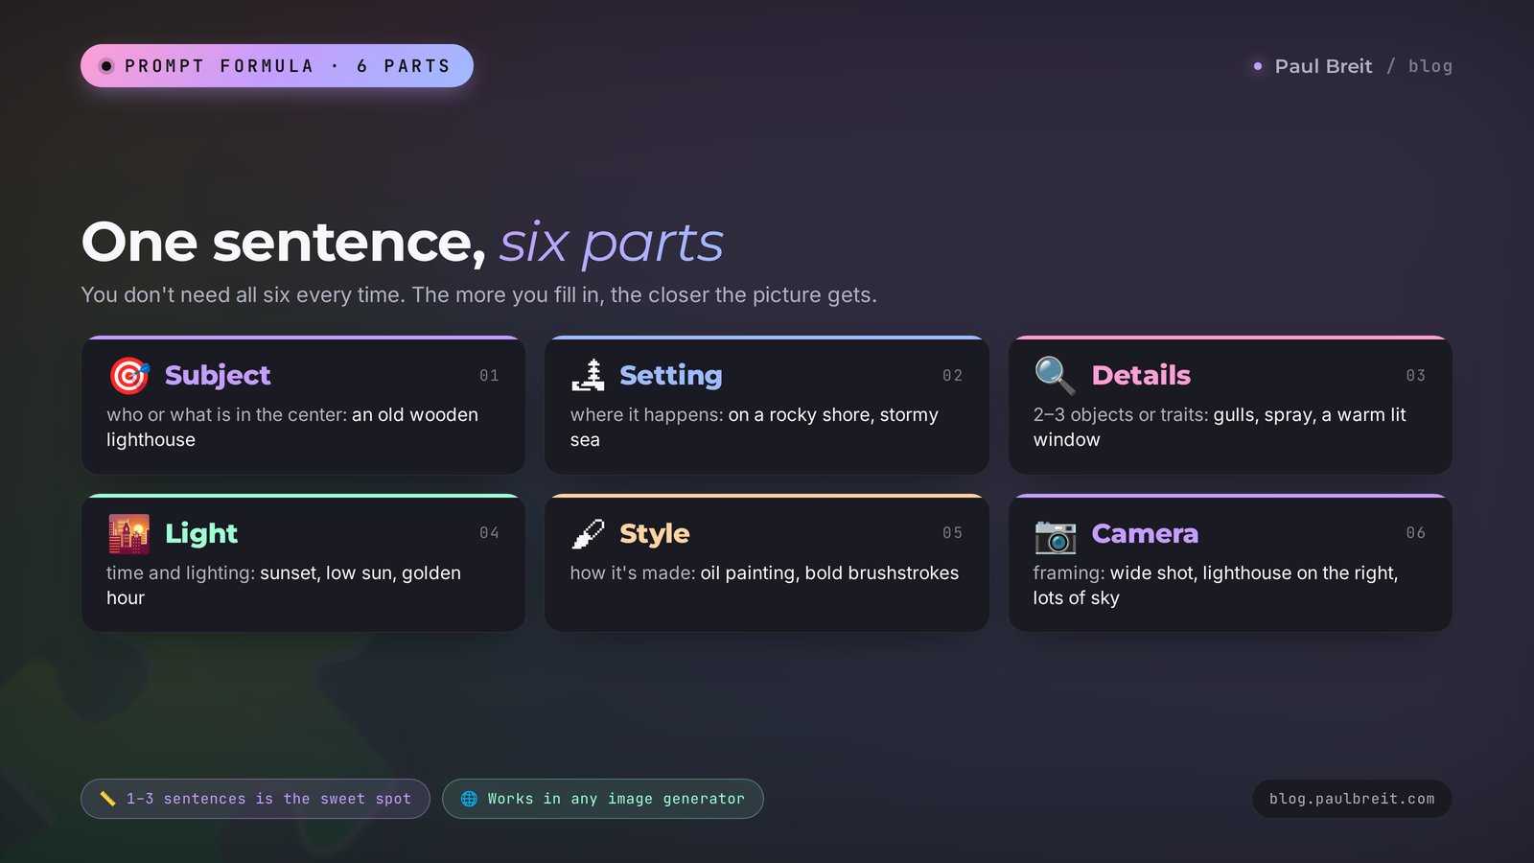Click the number 03 on Details card
The image size is (1534, 863).
pyautogui.click(x=1415, y=375)
